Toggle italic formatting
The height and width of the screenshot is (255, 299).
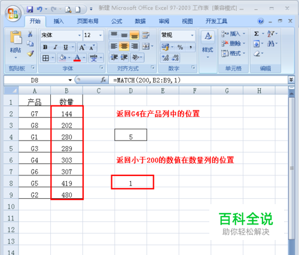(x=55, y=47)
